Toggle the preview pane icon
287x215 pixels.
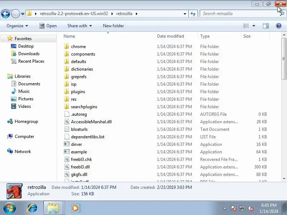pos(266,26)
